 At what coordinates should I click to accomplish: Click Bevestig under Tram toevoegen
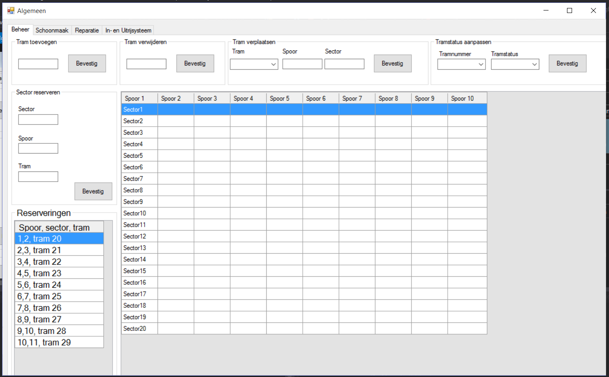[87, 63]
